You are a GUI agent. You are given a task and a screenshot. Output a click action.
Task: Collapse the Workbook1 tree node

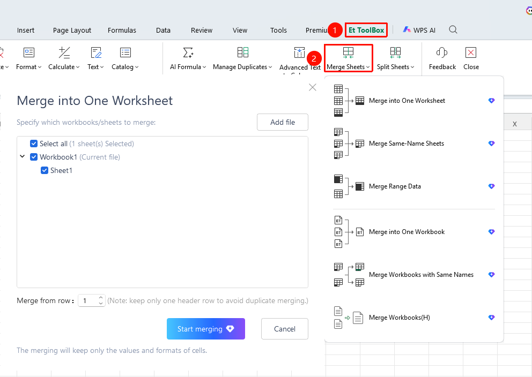click(23, 156)
